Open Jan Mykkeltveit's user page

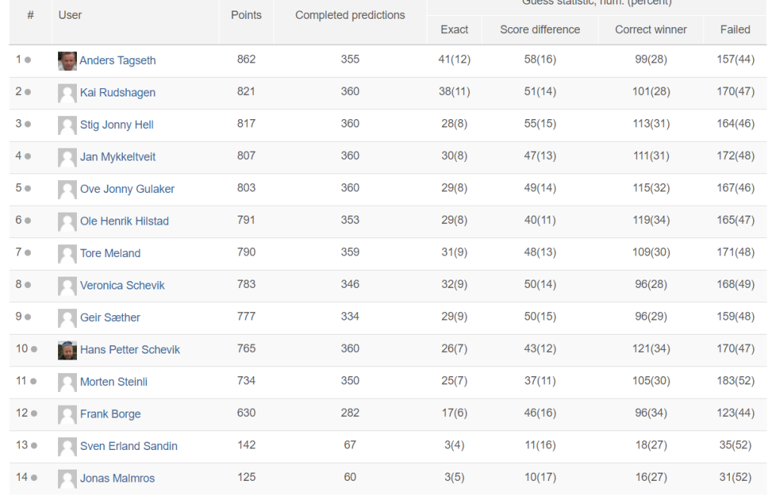[x=118, y=157]
